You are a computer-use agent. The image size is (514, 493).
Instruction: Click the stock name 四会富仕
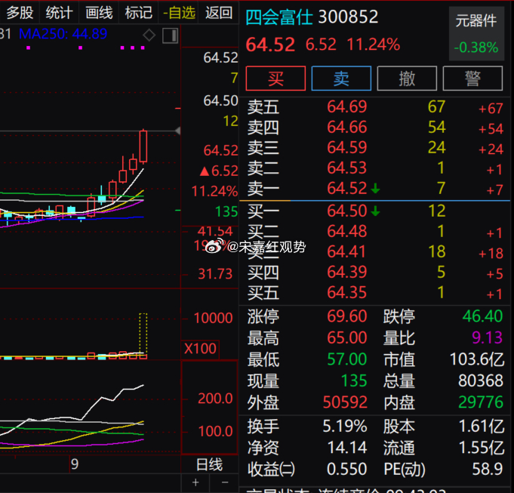pos(279,17)
